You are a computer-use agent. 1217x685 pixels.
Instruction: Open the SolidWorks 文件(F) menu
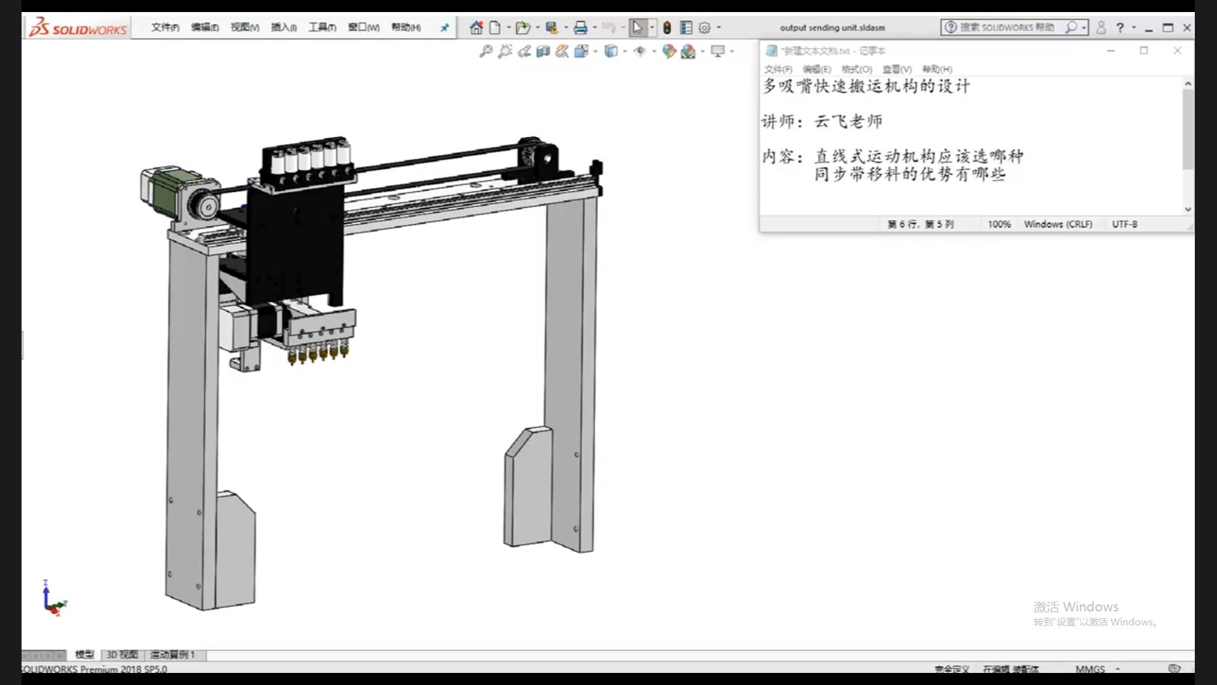click(x=165, y=27)
